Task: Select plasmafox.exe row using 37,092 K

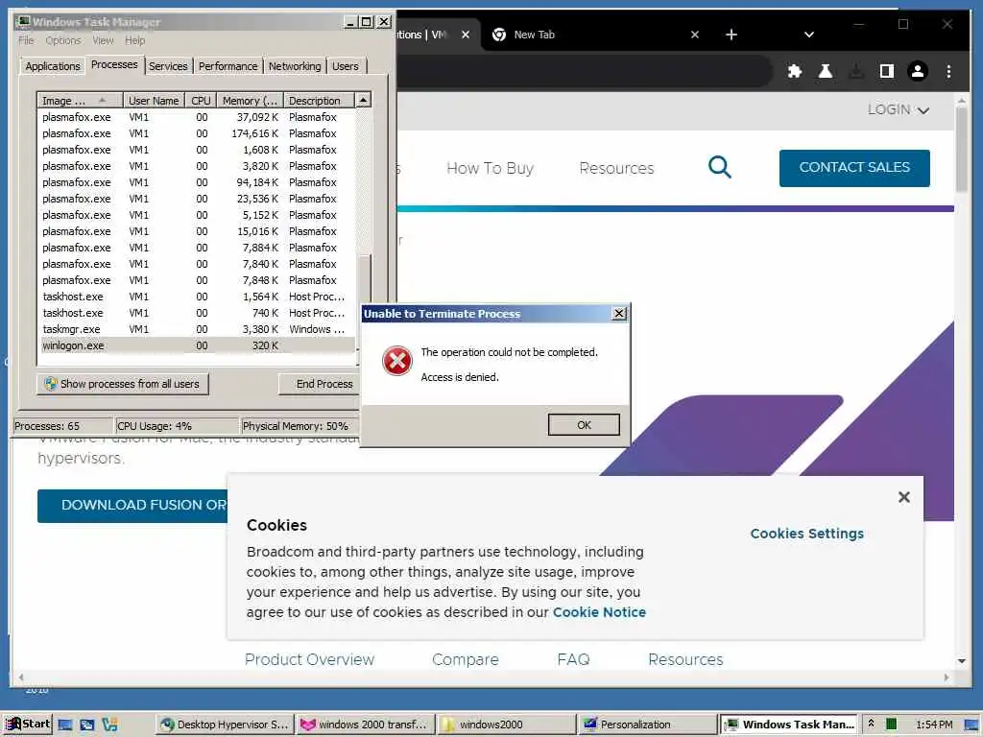Action: [x=197, y=117]
